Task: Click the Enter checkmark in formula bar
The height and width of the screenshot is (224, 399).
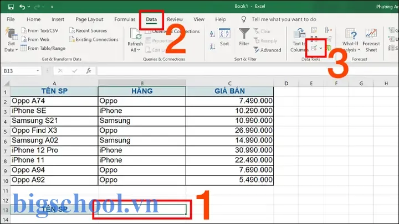Action: click(74, 71)
